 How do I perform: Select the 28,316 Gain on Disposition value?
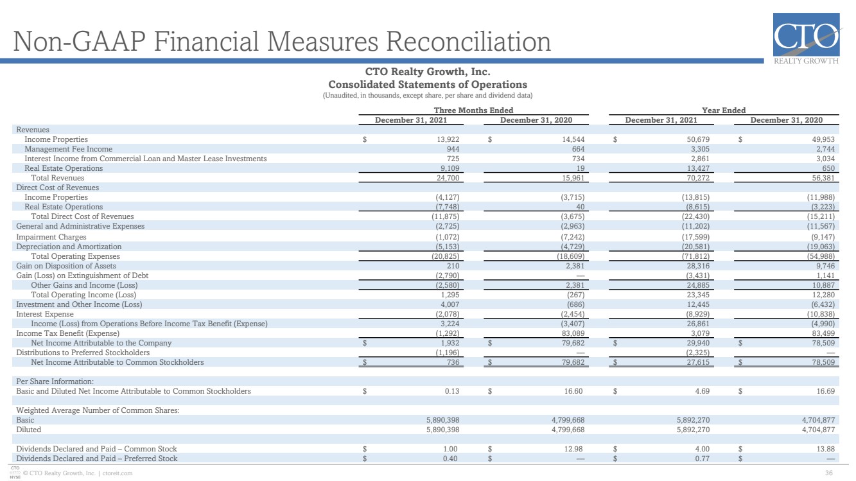point(697,266)
